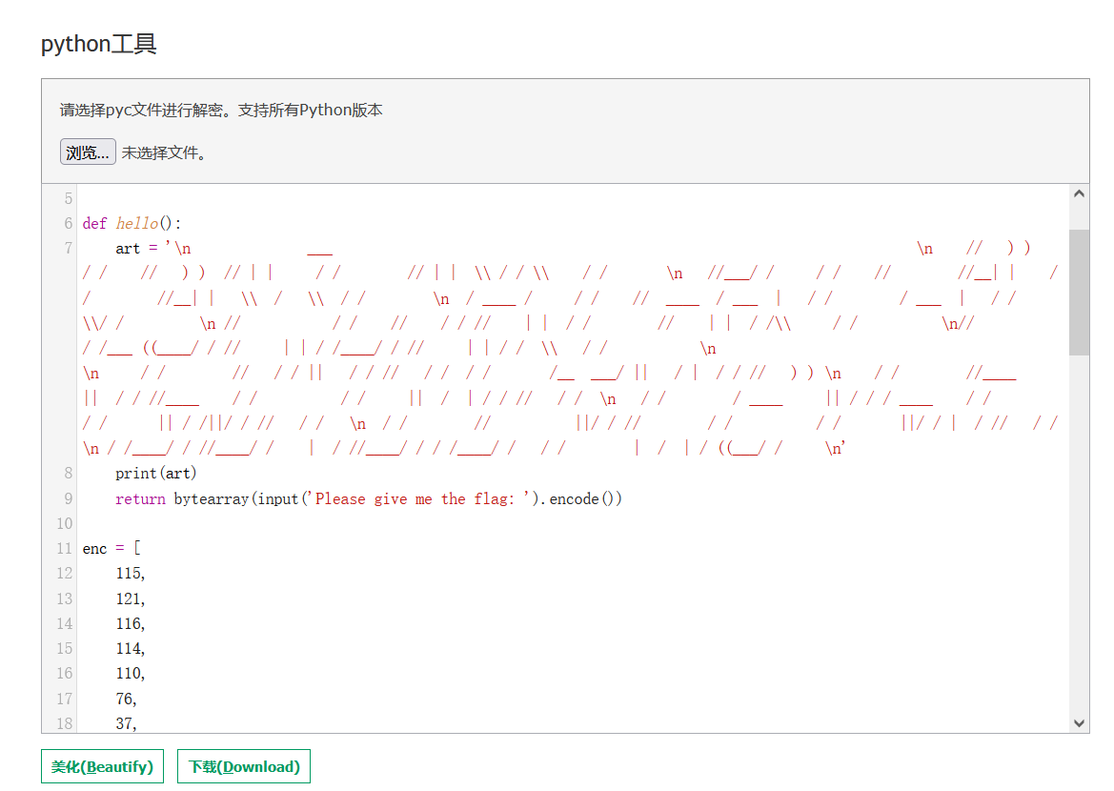Click line number 7 in the gutter

tap(68, 249)
